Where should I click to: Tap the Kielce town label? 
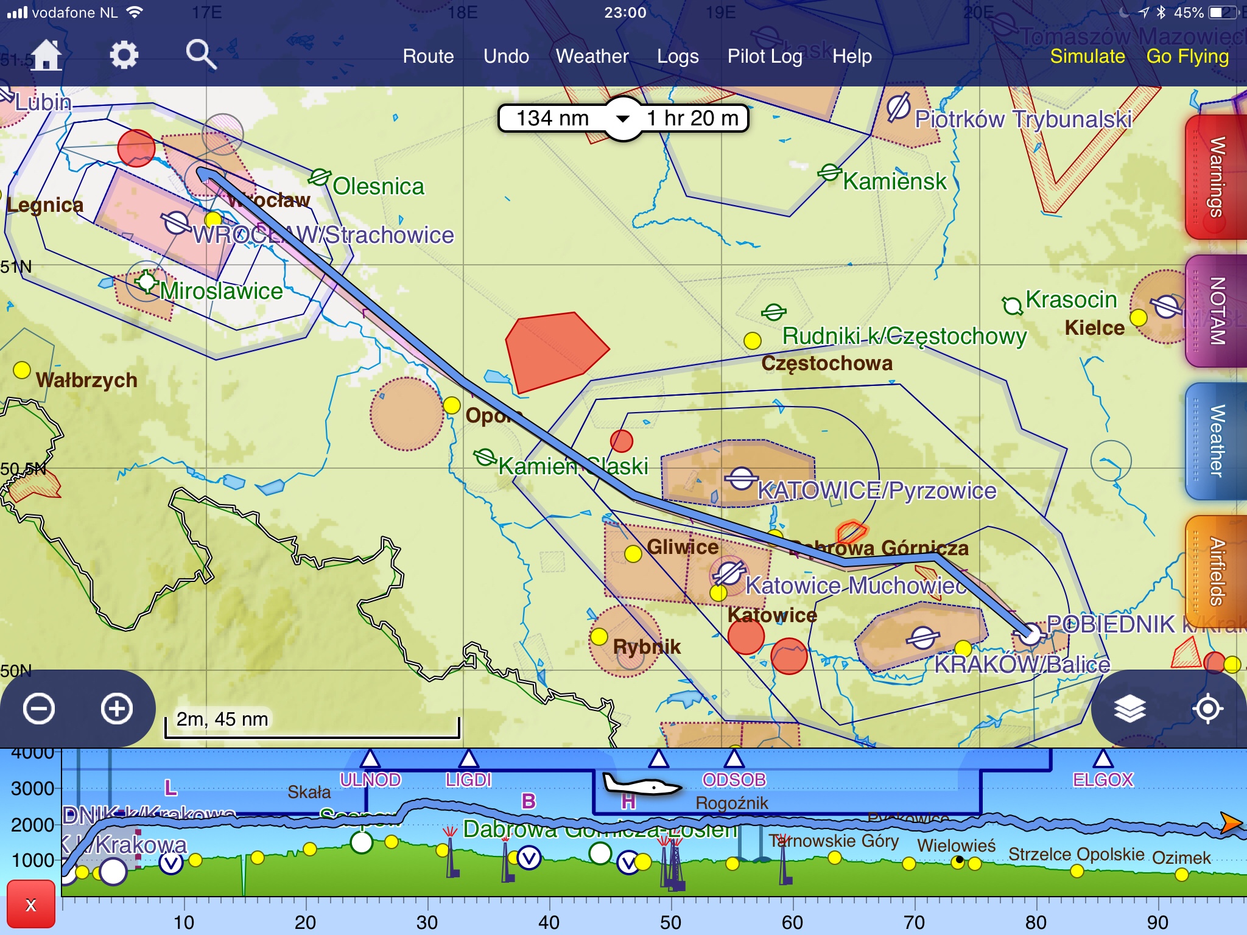click(x=1094, y=327)
